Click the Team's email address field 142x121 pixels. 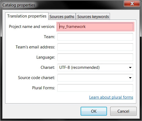[95, 47]
